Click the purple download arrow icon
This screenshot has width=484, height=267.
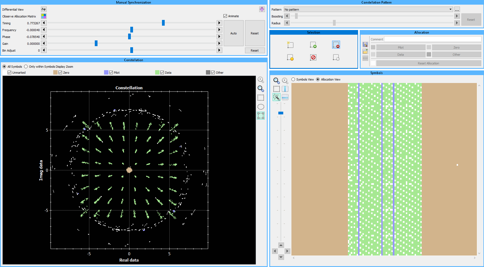pyautogui.click(x=262, y=9)
